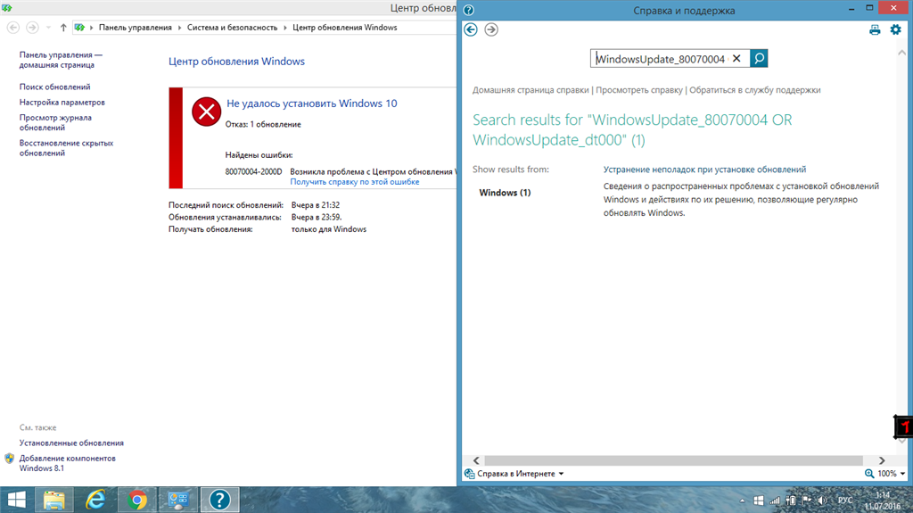Click 'Панель управления' in the breadcrumb

tap(136, 28)
